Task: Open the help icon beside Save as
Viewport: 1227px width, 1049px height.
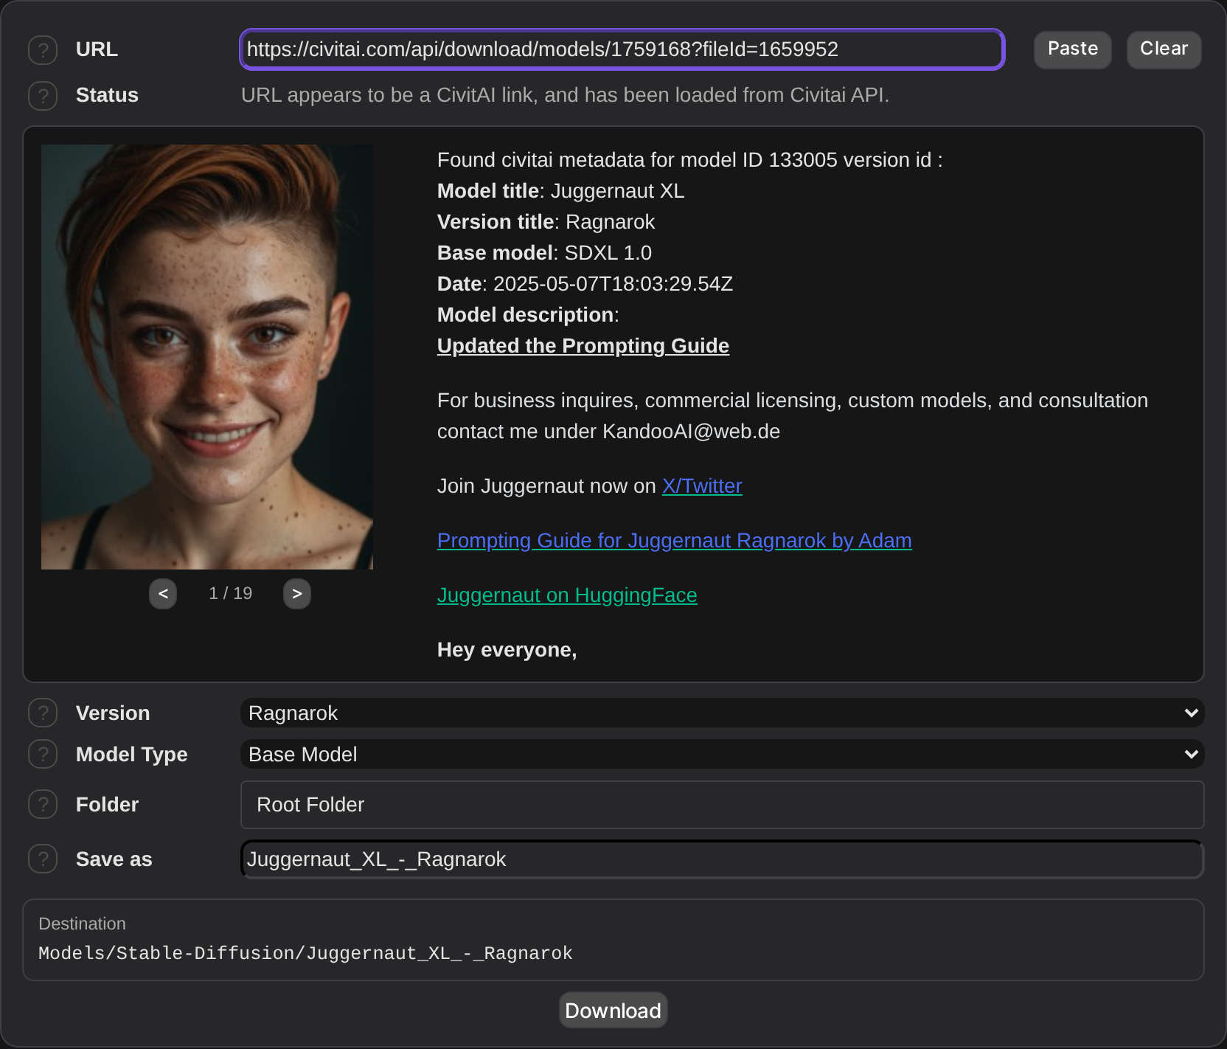Action: click(43, 859)
